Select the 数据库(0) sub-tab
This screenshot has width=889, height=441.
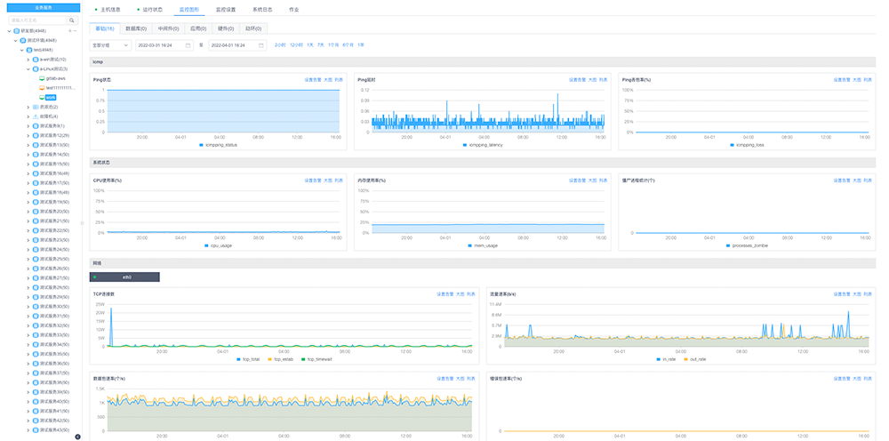coord(136,28)
